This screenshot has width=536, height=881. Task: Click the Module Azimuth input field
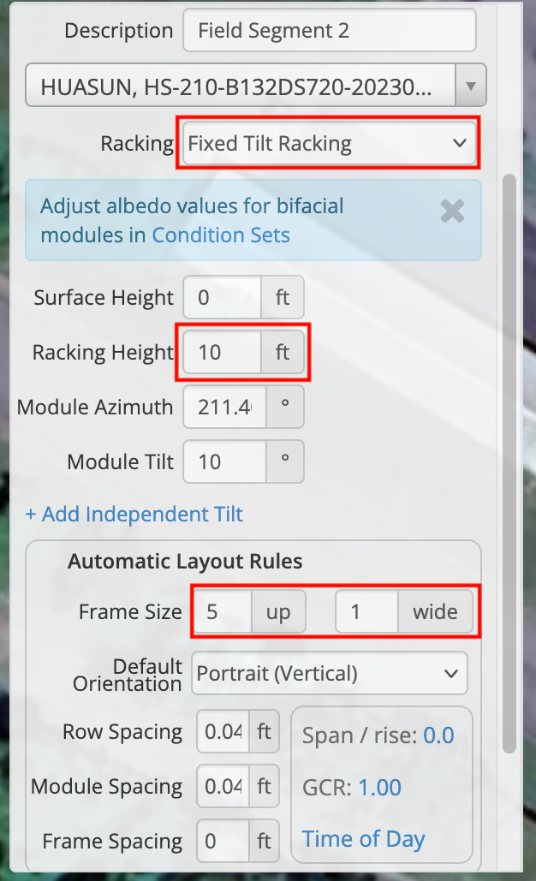pyautogui.click(x=224, y=407)
